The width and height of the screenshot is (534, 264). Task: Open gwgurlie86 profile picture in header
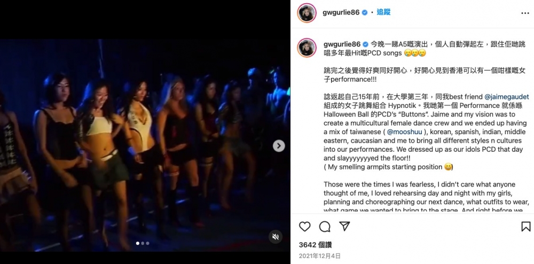[307, 13]
